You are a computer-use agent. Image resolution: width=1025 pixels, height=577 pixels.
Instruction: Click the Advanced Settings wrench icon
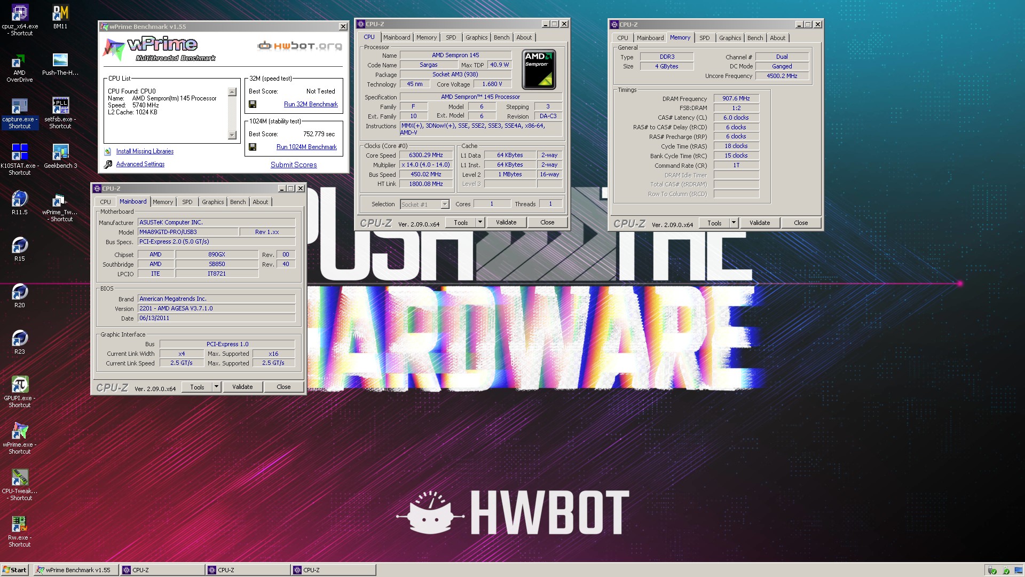pyautogui.click(x=108, y=165)
